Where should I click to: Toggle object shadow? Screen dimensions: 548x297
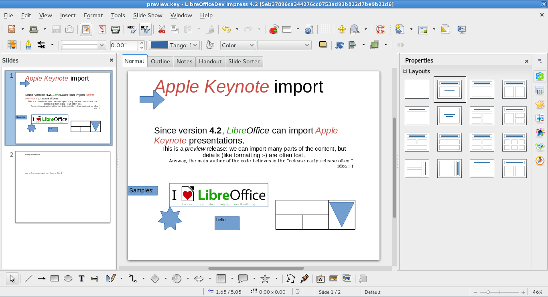[x=323, y=45]
